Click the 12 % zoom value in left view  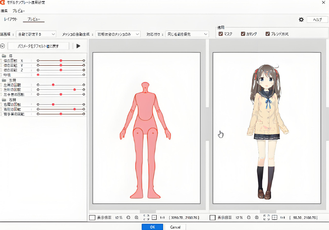click(x=119, y=218)
